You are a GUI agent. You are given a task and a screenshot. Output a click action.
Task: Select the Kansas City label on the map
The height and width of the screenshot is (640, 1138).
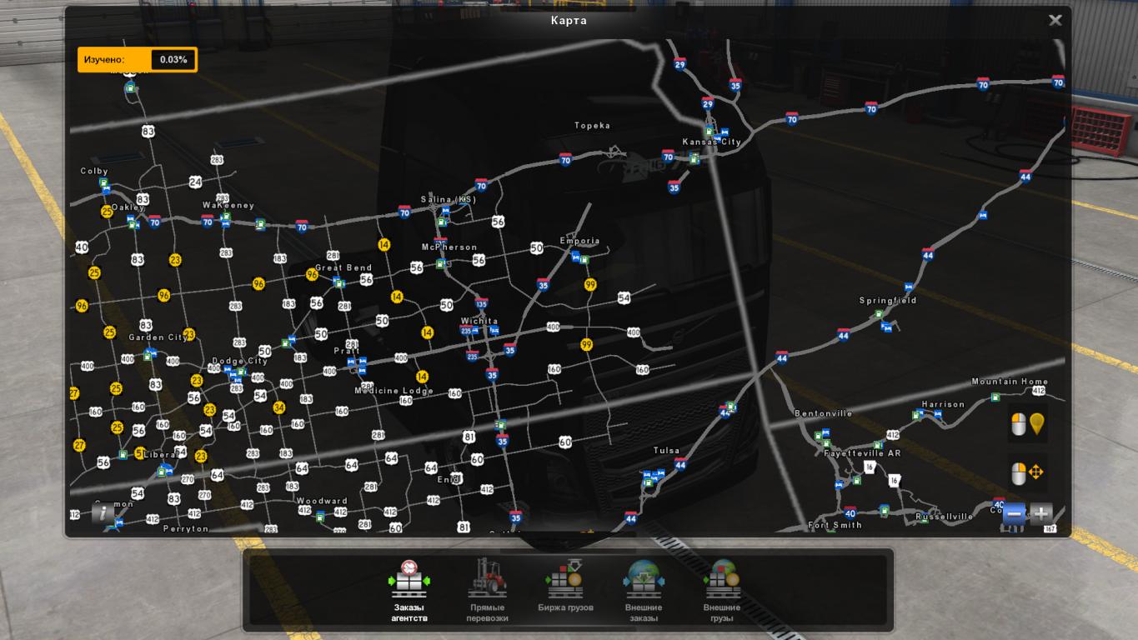pos(711,142)
